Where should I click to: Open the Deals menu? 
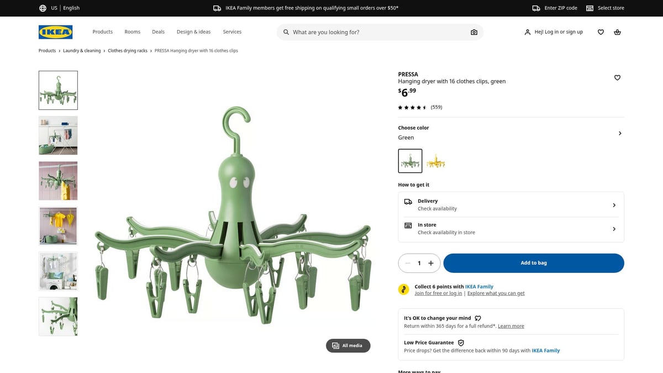[x=158, y=32]
